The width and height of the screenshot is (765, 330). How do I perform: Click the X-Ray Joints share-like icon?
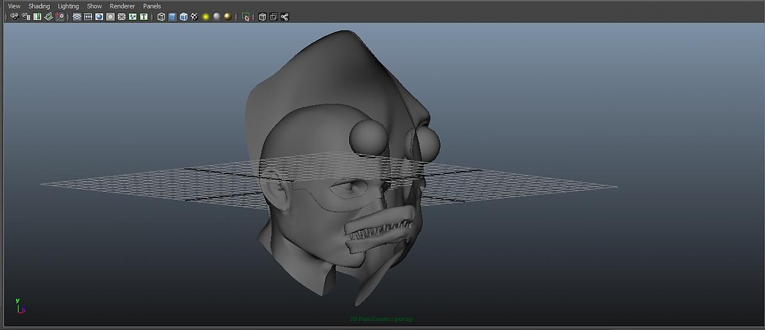[x=284, y=17]
